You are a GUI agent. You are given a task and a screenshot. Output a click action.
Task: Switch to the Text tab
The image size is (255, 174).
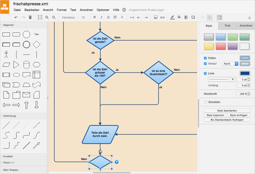click(x=227, y=26)
